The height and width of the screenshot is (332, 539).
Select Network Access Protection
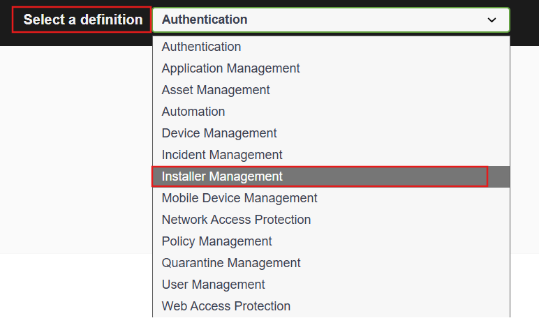pos(236,220)
